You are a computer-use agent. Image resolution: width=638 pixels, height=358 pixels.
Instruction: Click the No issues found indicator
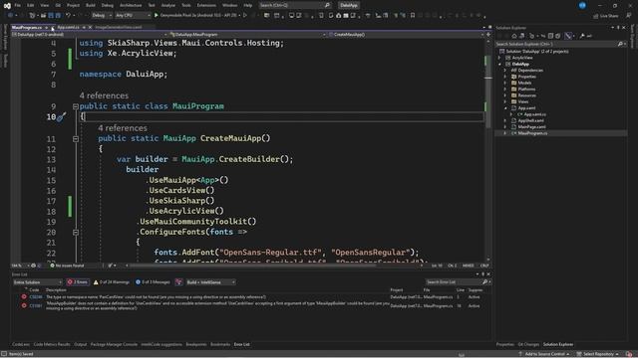point(67,266)
